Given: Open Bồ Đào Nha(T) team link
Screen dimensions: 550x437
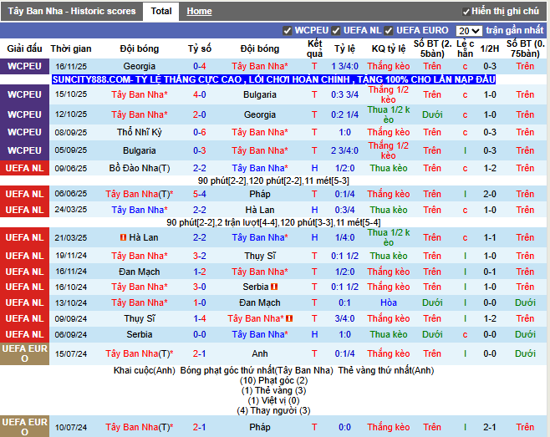Looking at the screenshot, I should point(140,168).
